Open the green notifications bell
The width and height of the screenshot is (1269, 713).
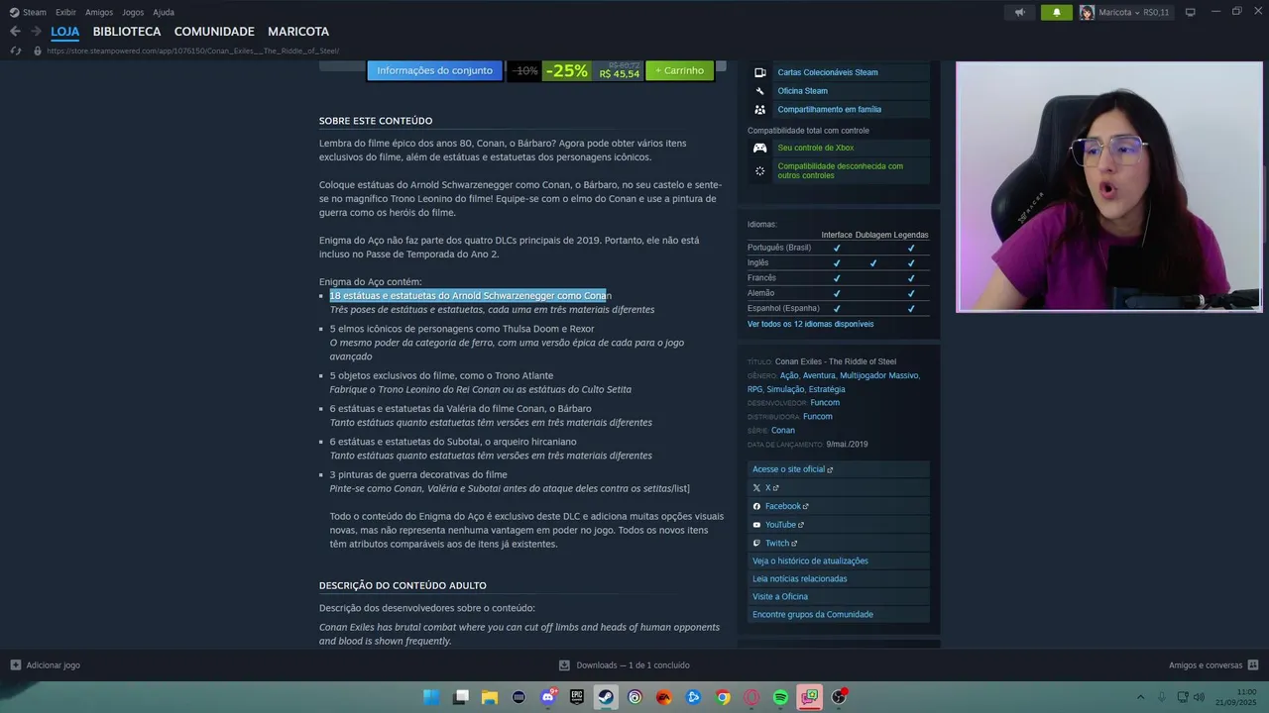click(x=1056, y=12)
